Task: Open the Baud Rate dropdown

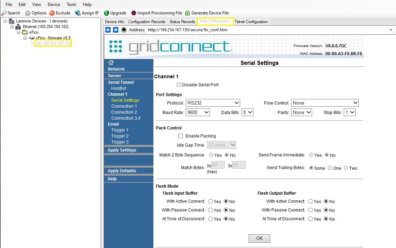Action: (x=197, y=112)
